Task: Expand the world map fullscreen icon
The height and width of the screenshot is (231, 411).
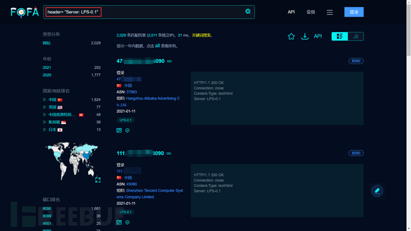Action: click(x=98, y=180)
